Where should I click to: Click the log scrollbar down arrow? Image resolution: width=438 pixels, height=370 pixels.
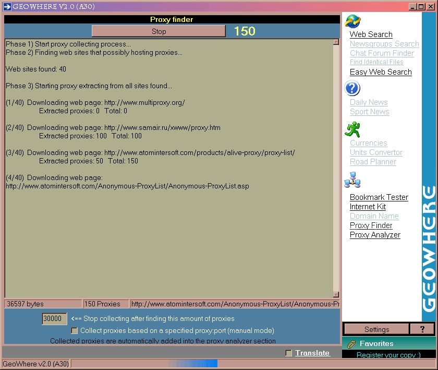pyautogui.click(x=336, y=294)
